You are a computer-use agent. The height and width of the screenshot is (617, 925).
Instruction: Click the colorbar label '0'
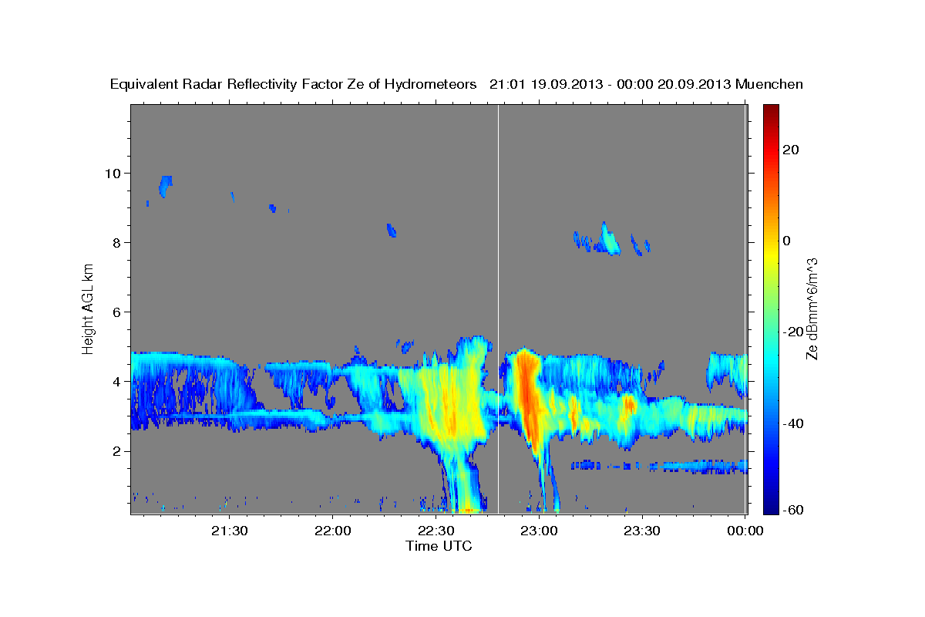(x=787, y=241)
